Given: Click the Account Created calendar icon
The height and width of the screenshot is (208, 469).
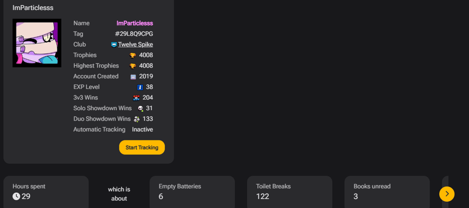Looking at the screenshot, I should [x=133, y=76].
